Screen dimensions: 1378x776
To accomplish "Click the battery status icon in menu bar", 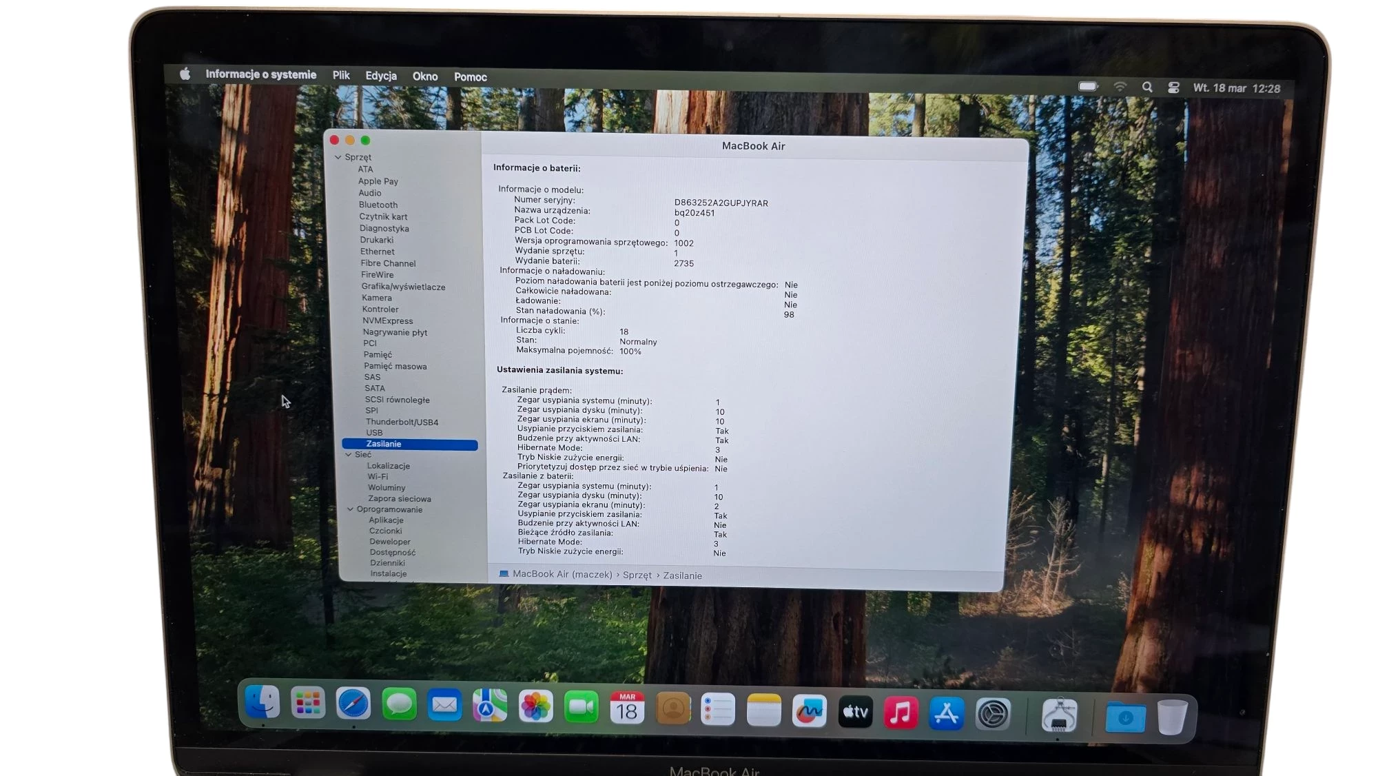I will [1088, 87].
